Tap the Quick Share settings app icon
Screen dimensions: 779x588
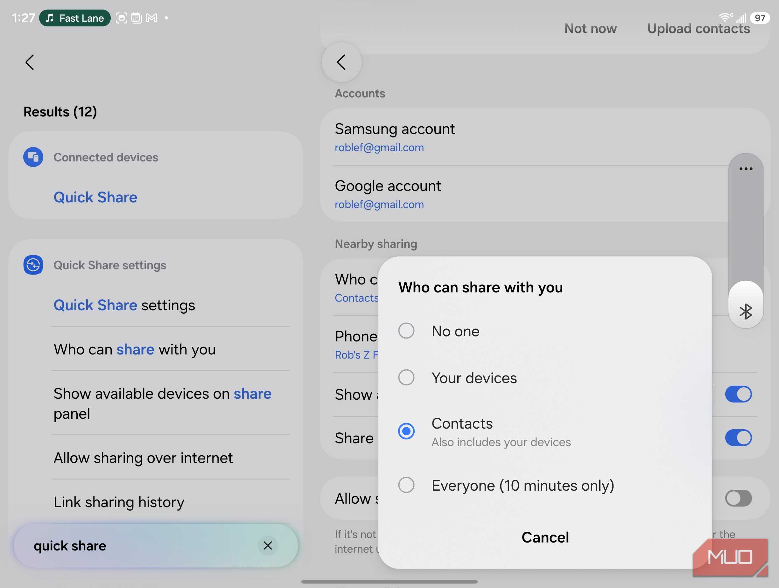tap(33, 265)
